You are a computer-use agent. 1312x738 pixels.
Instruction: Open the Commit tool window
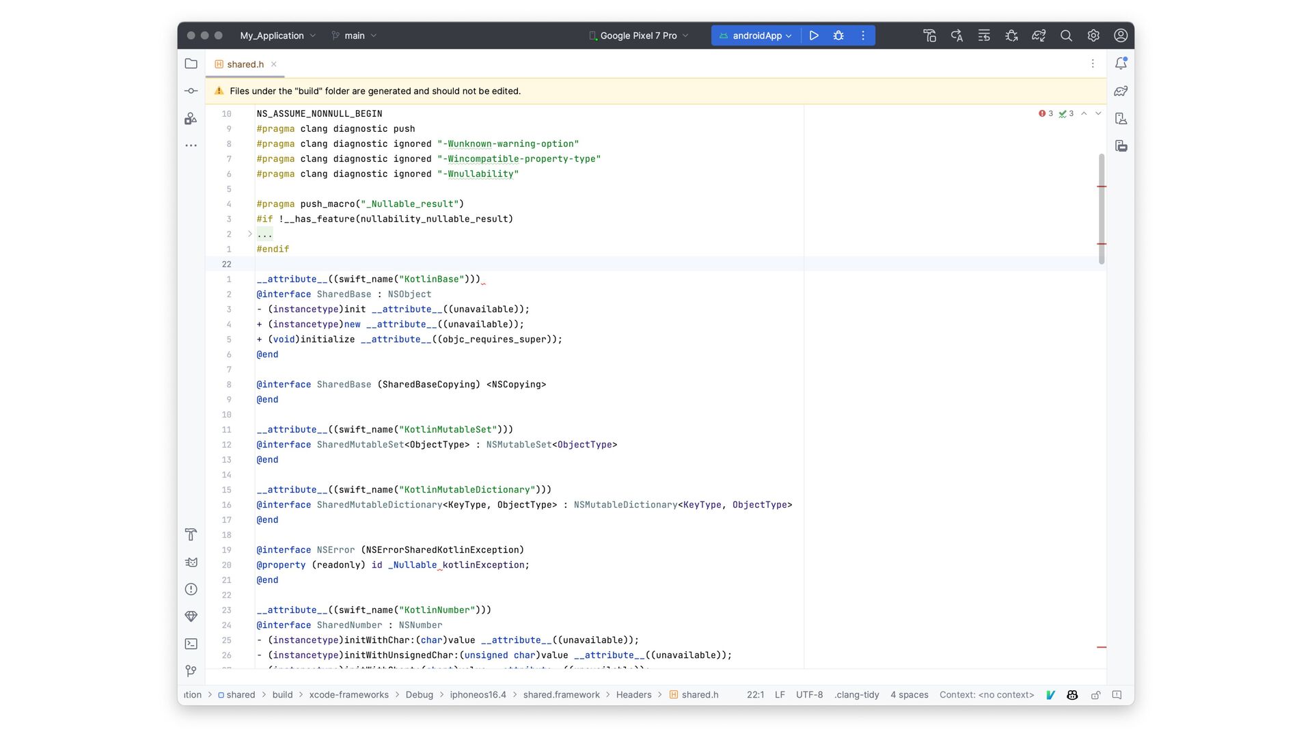[x=191, y=91]
